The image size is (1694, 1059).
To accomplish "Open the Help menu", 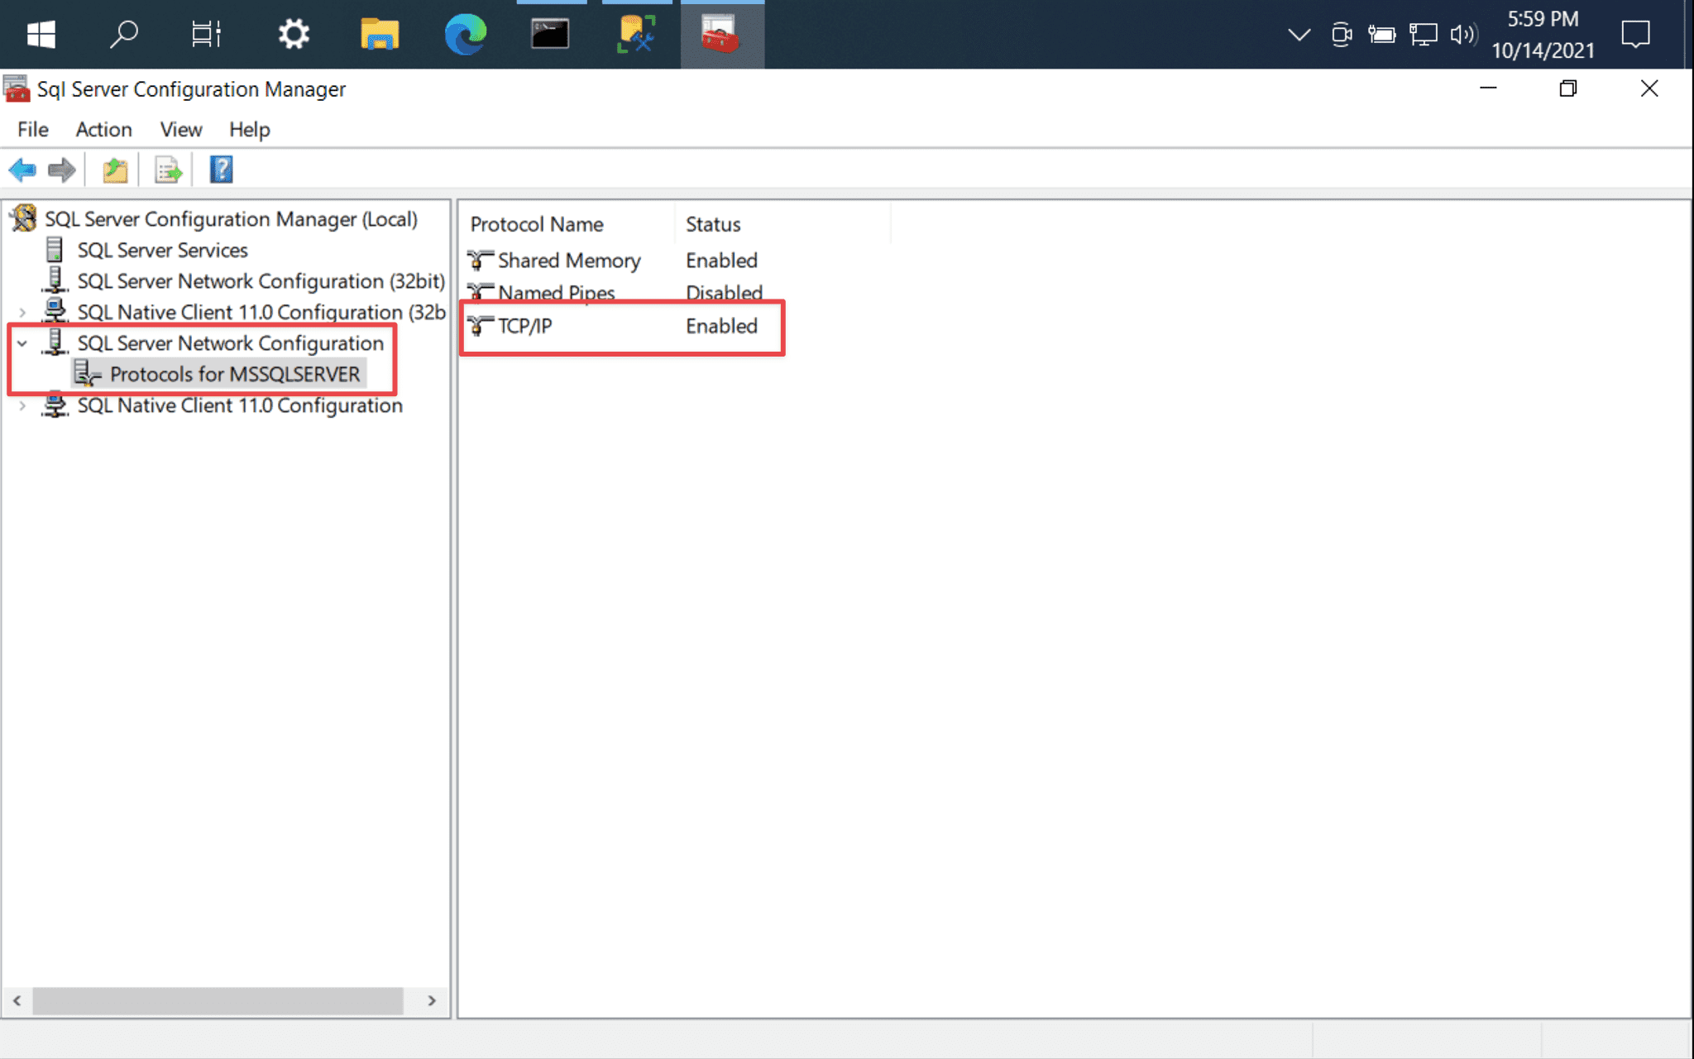I will tap(249, 130).
